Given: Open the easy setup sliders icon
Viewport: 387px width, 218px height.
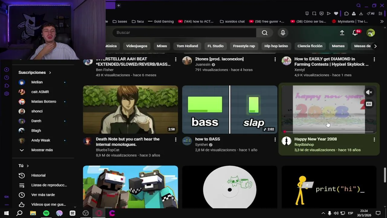Looking at the screenshot, I should pos(380,14).
